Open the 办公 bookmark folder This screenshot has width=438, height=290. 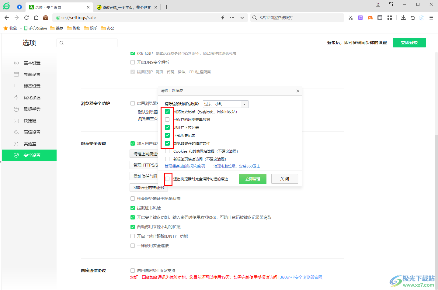(108, 28)
